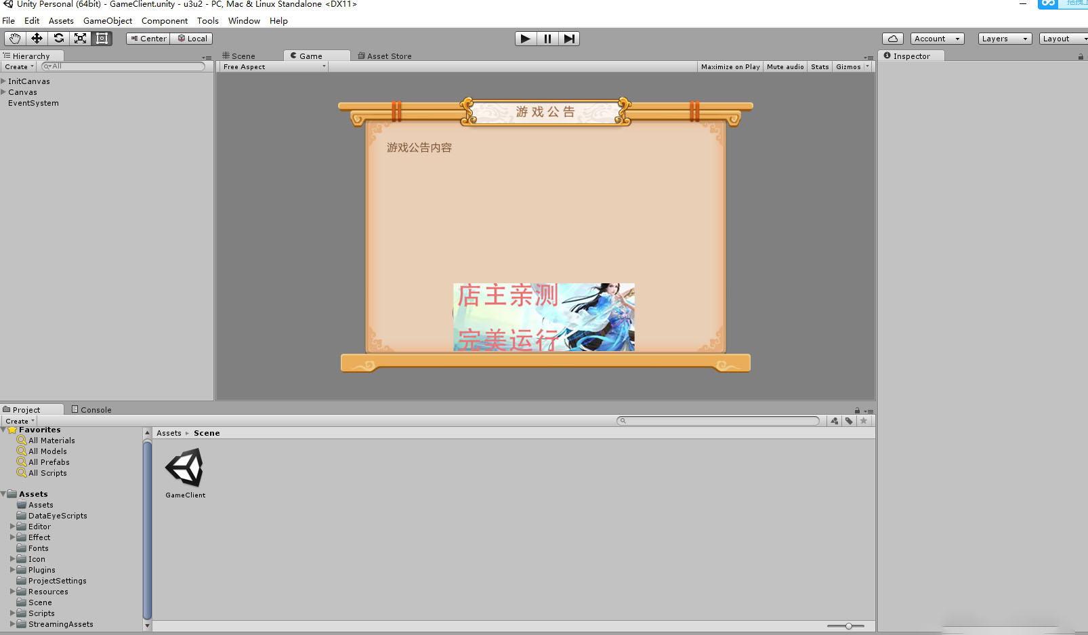Toggle Maximize on Play
1088x635 pixels.
[x=730, y=67]
